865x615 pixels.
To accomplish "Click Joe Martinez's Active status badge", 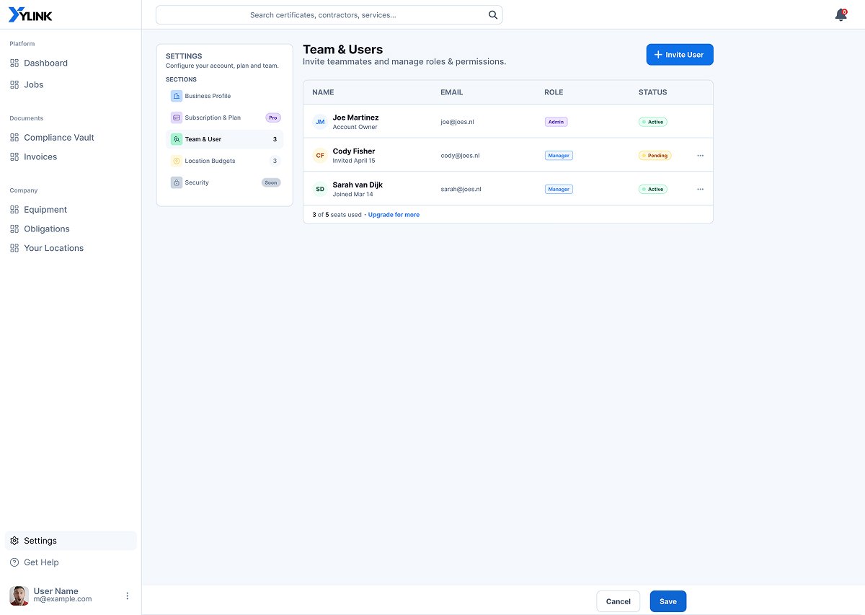I will point(653,122).
